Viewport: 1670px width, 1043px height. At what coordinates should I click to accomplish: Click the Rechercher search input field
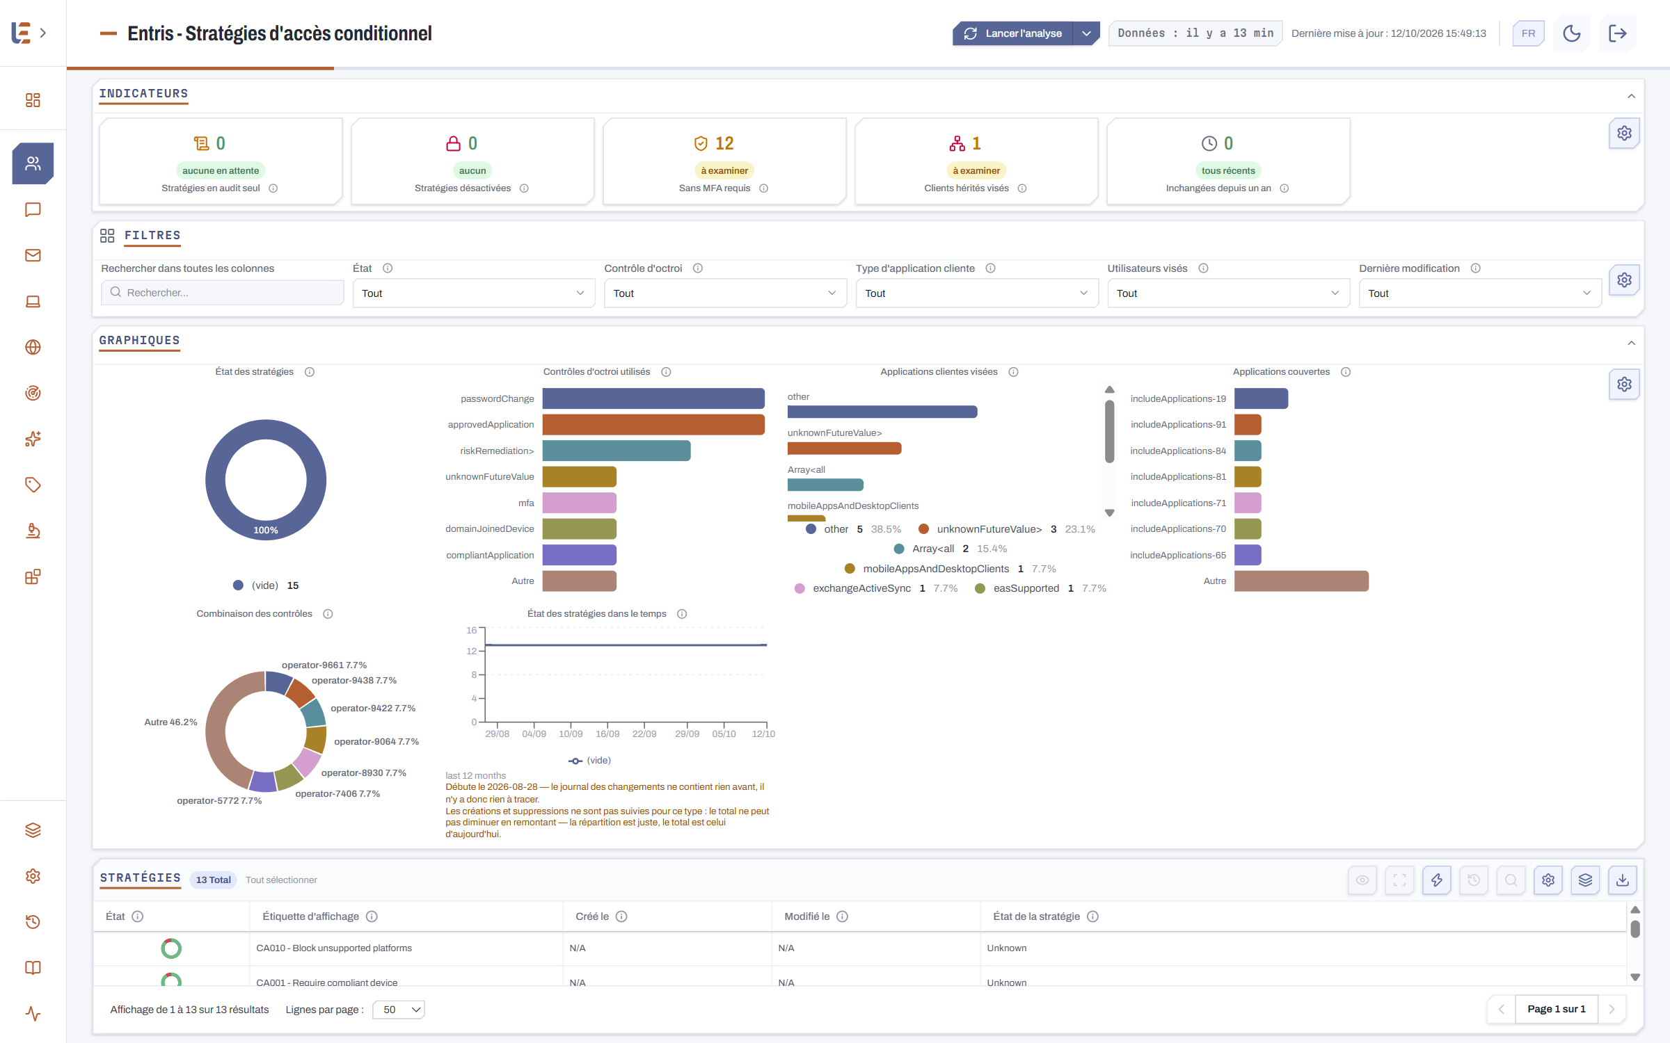[223, 293]
